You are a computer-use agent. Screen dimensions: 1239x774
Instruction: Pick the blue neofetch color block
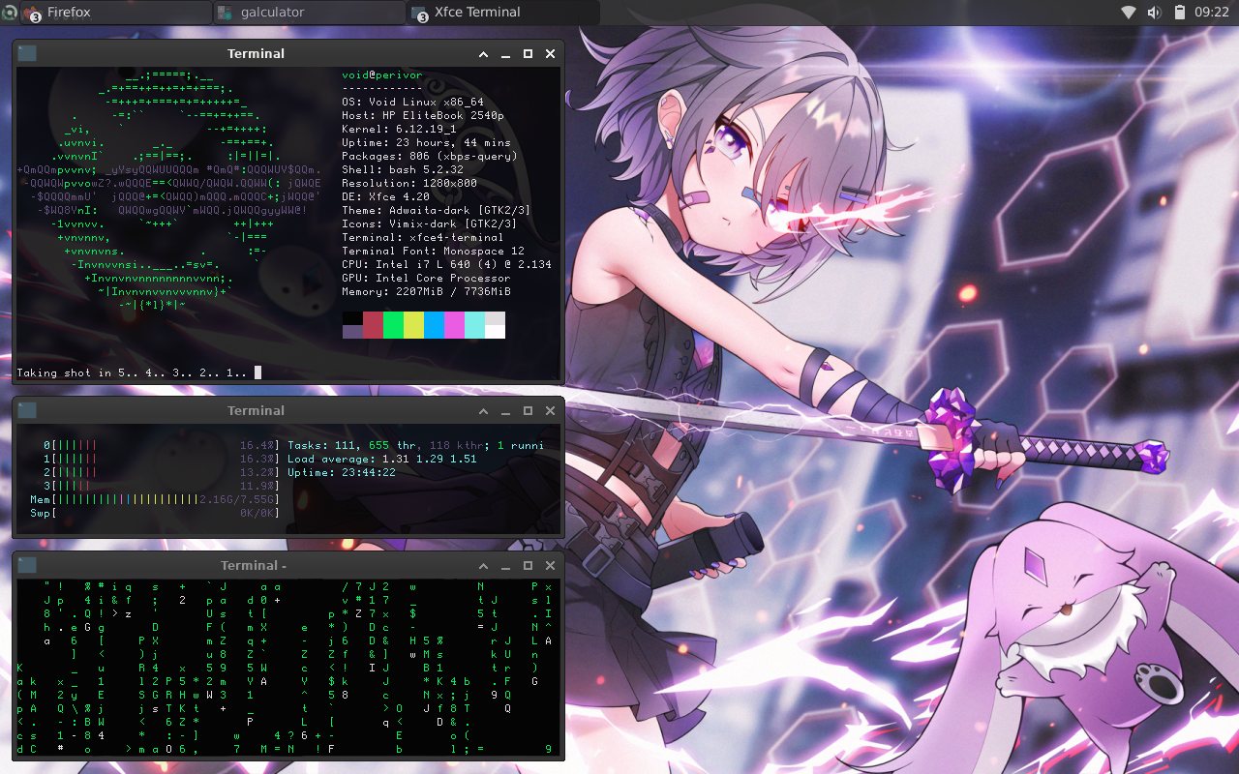(x=434, y=325)
